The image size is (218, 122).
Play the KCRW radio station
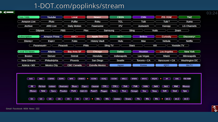94,79
